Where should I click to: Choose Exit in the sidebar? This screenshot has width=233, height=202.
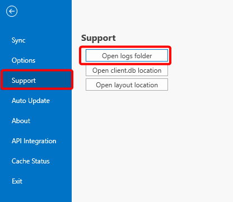pos(36,181)
